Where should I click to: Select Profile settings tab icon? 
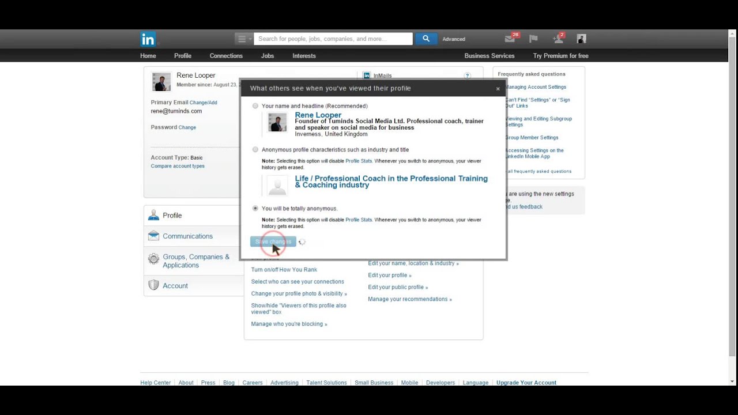coord(153,216)
